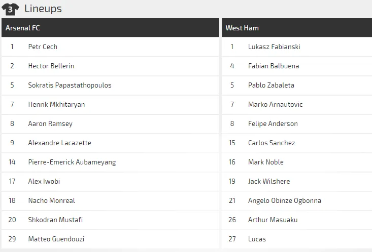The image size is (372, 252).
Task: Open Lukasz Fabianski player link
Action: pyautogui.click(x=274, y=47)
